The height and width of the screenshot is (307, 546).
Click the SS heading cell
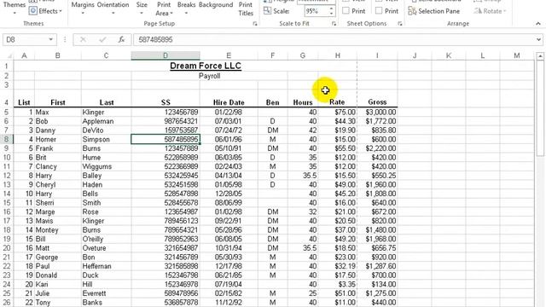[166, 102]
